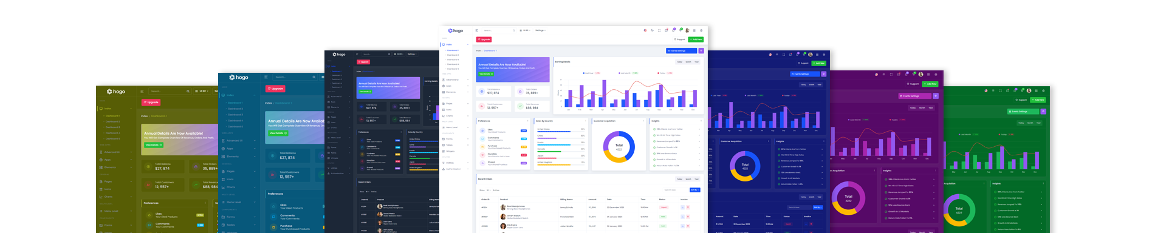Open Forms in the white window sidebar
Viewport: 1155px width, 233px height.
(x=456, y=139)
